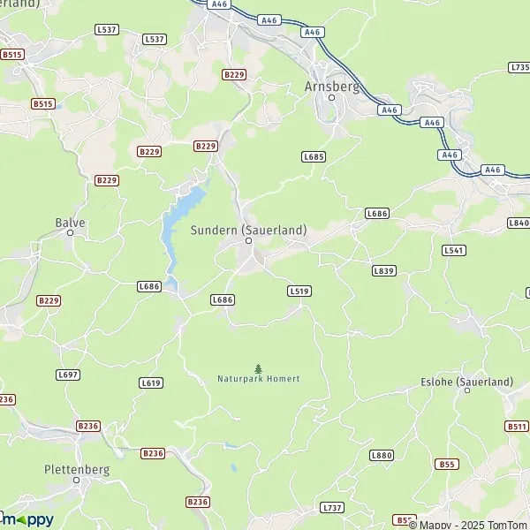The height and width of the screenshot is (530, 530).
Task: Click the L519 road shield
Action: 299,291
